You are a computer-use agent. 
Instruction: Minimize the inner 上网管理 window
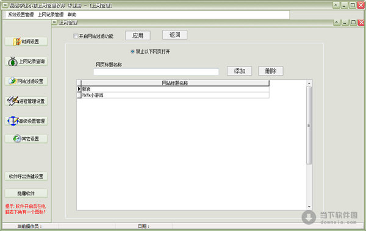345,23
